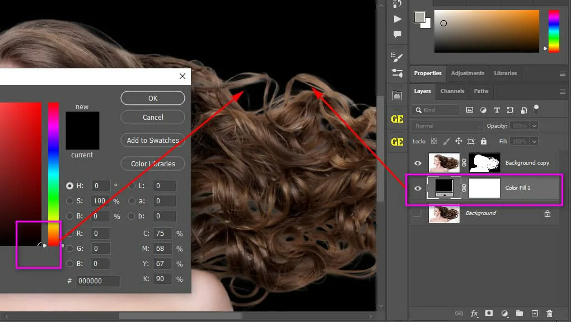Open new fill or adjustment layer menu
The height and width of the screenshot is (322, 571).
click(x=504, y=313)
